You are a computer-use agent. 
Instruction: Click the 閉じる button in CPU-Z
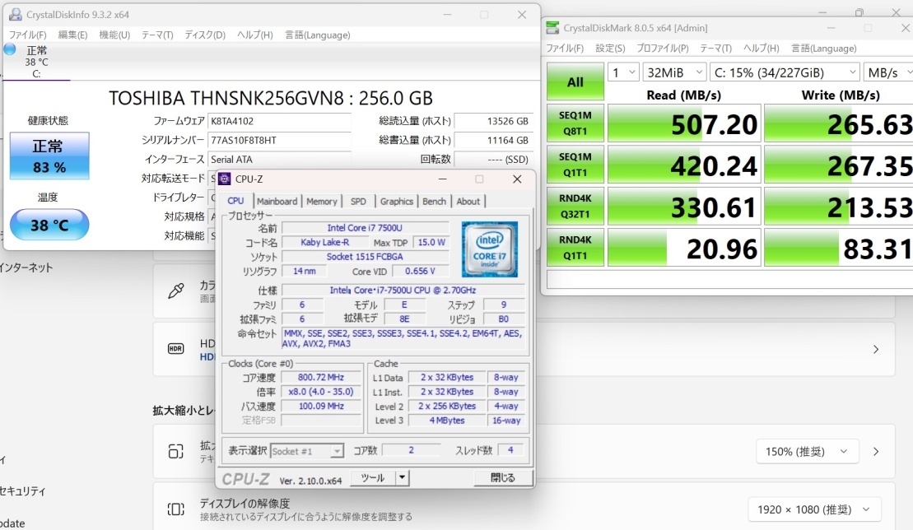click(x=502, y=477)
